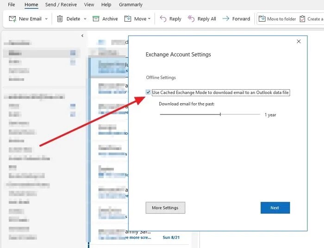324x248 pixels.
Task: Click the Move to folder quick step
Action: pyautogui.click(x=277, y=19)
